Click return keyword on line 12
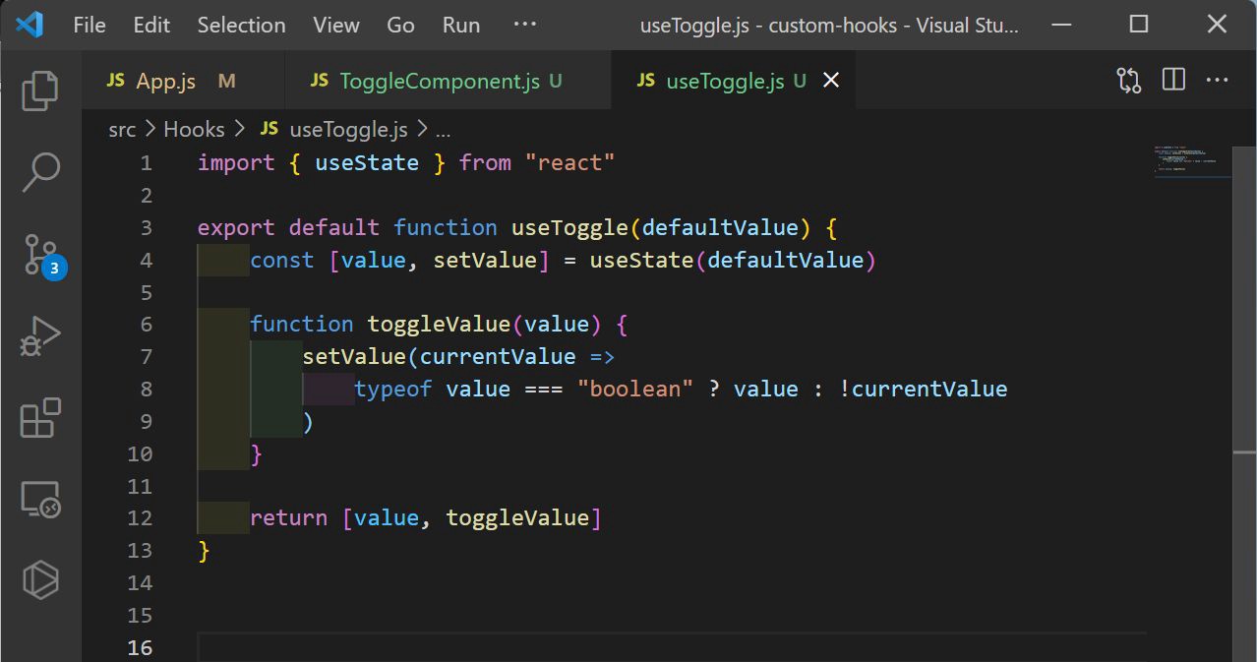This screenshot has width=1257, height=662. tap(288, 518)
